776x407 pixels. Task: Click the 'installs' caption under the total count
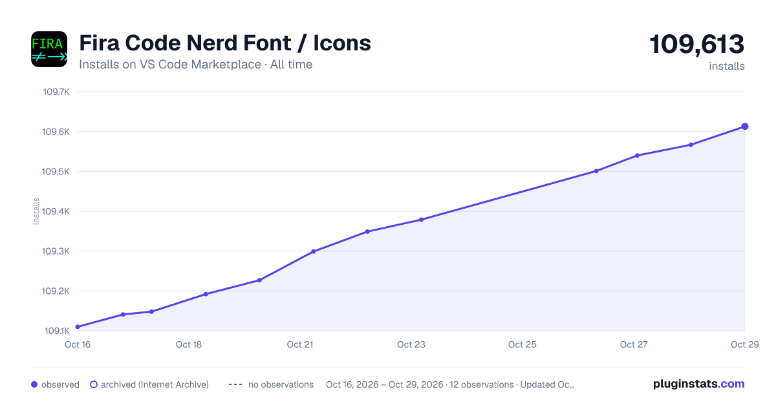[727, 66]
